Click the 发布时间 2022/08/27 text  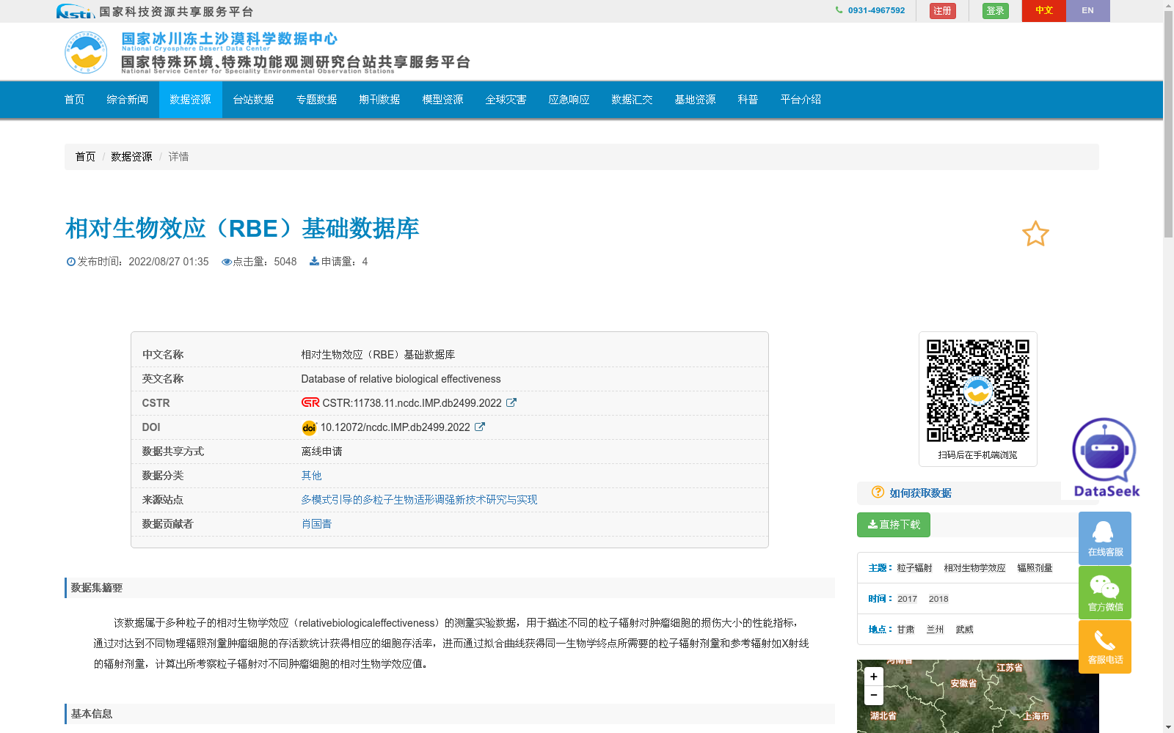(x=137, y=262)
